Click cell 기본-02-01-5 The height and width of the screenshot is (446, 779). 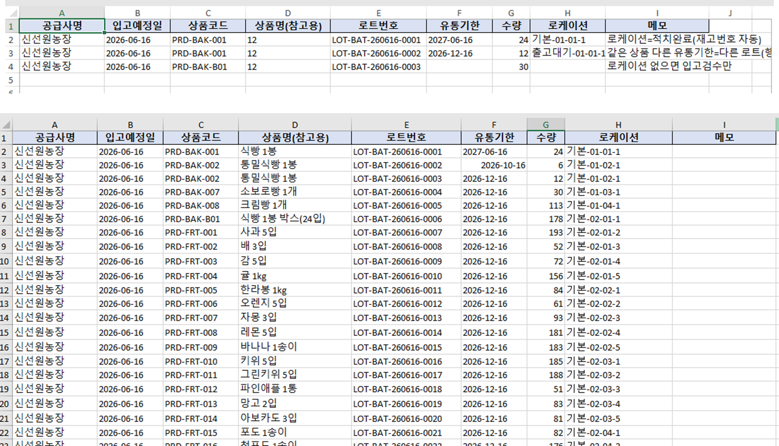618,276
